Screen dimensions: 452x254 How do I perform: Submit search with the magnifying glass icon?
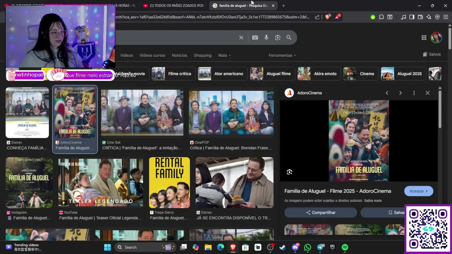(x=289, y=37)
